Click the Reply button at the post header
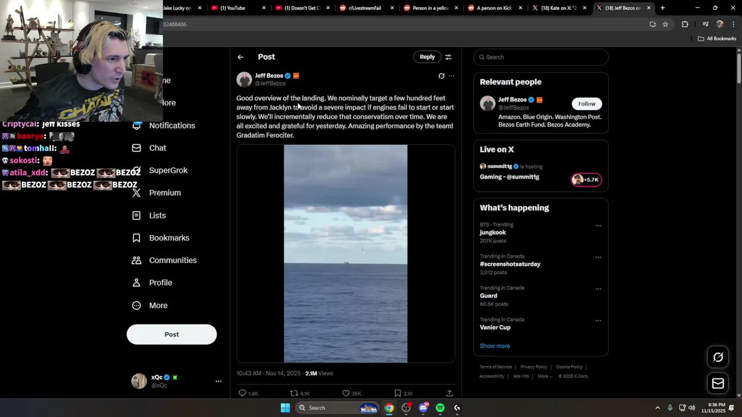742x417 pixels. pyautogui.click(x=427, y=57)
